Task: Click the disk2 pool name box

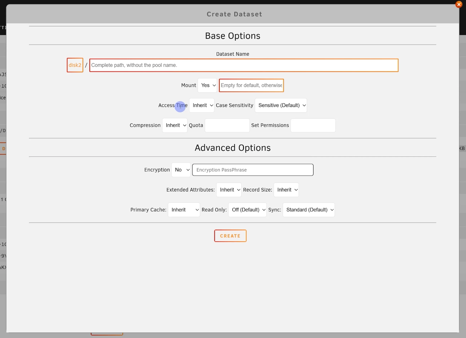Action: (75, 65)
